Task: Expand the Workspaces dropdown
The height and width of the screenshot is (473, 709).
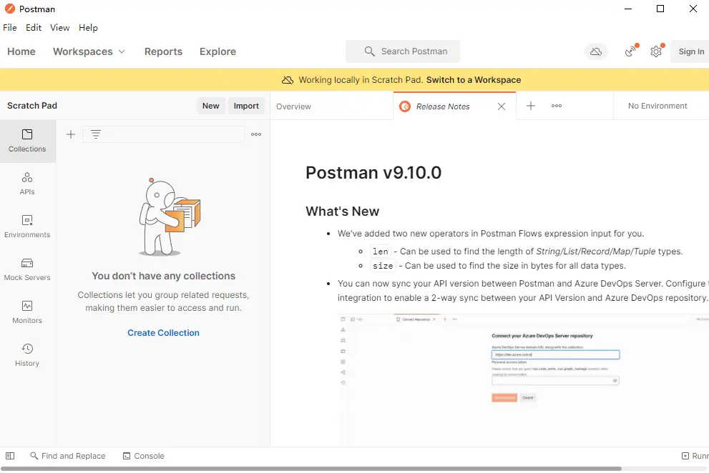Action: [89, 51]
